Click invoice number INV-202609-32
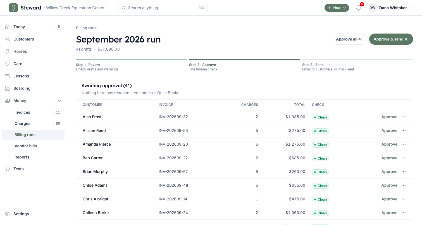The height and width of the screenshot is (225, 422). tap(173, 117)
